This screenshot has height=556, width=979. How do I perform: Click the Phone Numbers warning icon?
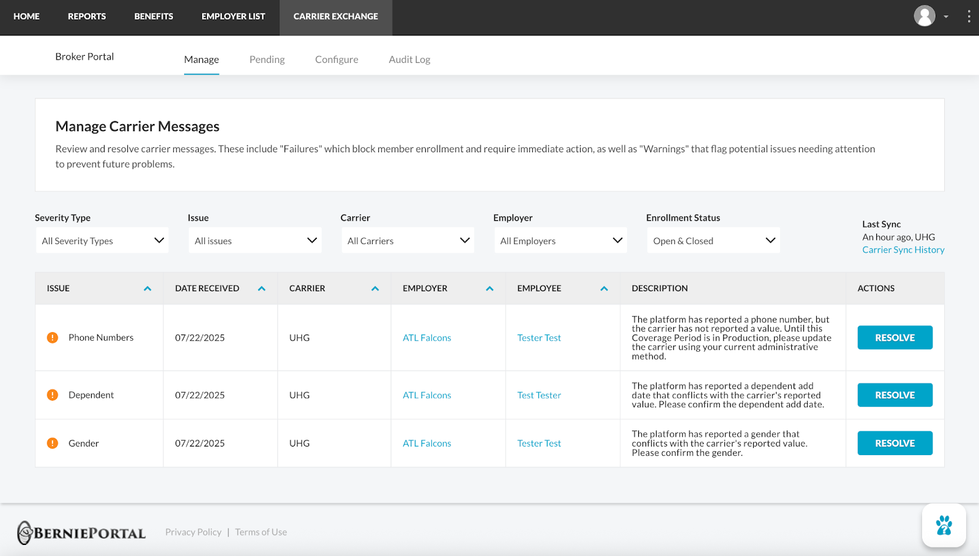(53, 338)
